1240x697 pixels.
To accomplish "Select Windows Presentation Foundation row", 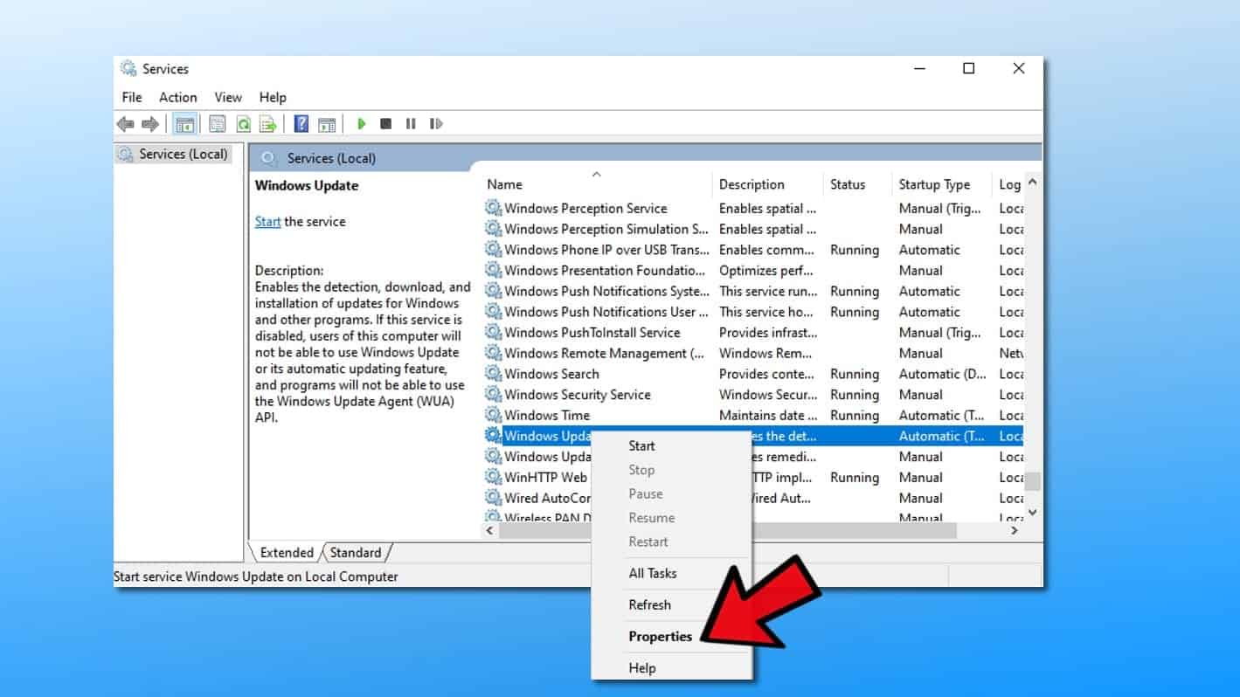I will [x=753, y=271].
